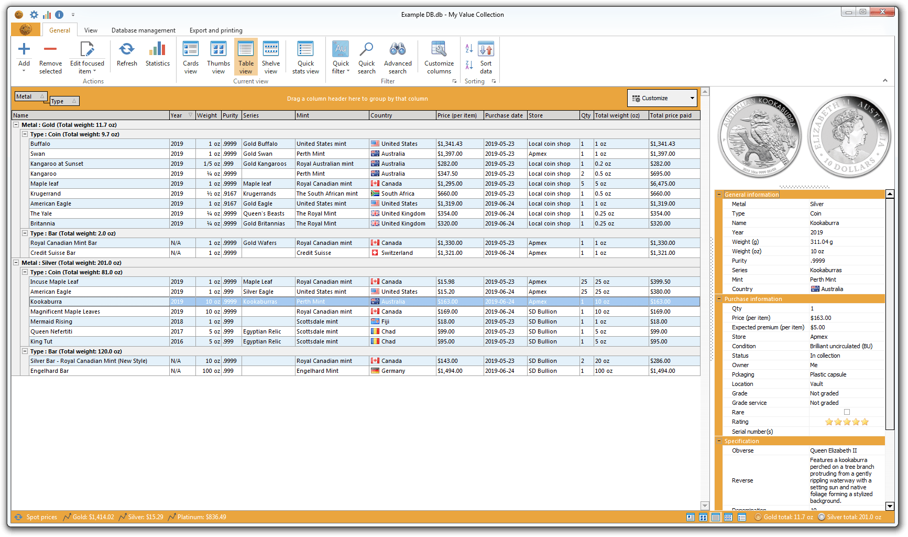908x537 pixels.
Task: Click the five-star Rating control
Action: [847, 422]
